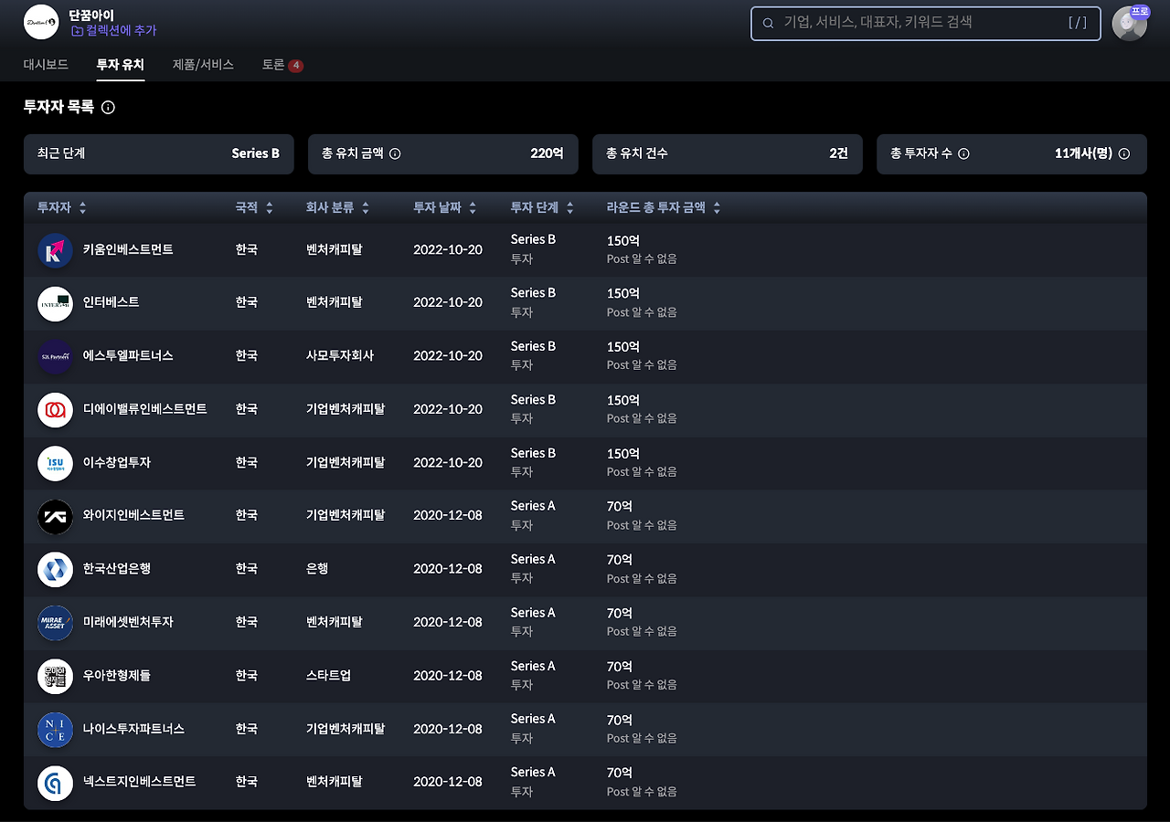The width and height of the screenshot is (1170, 822).
Task: Sort table by 국적 column
Action: [254, 208]
